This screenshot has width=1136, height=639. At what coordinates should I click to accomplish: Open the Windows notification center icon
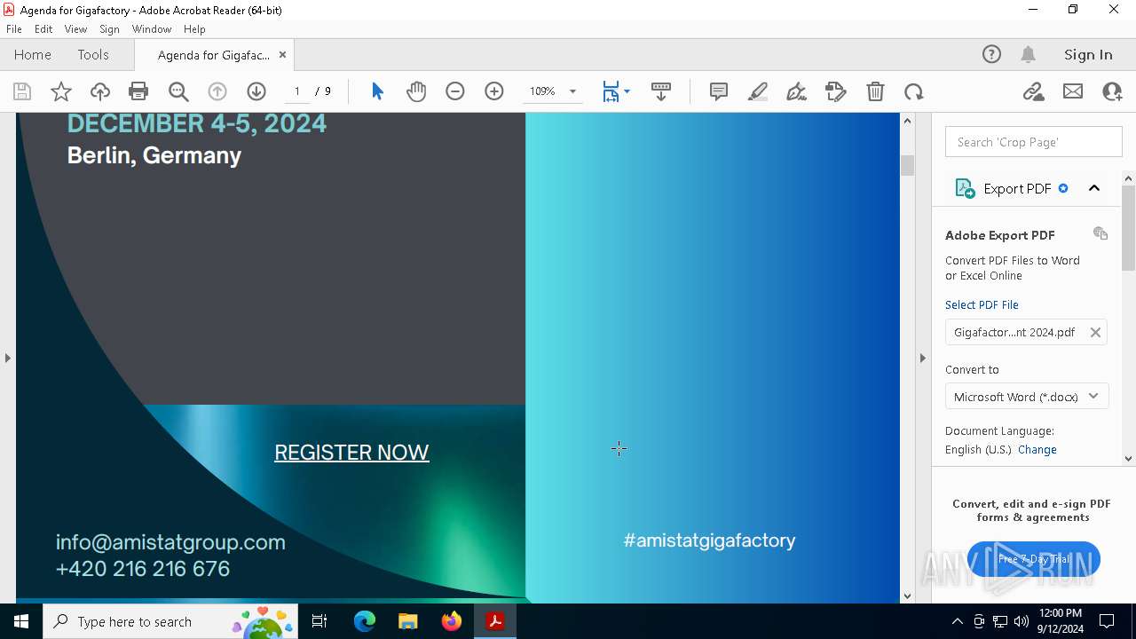[x=1107, y=621]
